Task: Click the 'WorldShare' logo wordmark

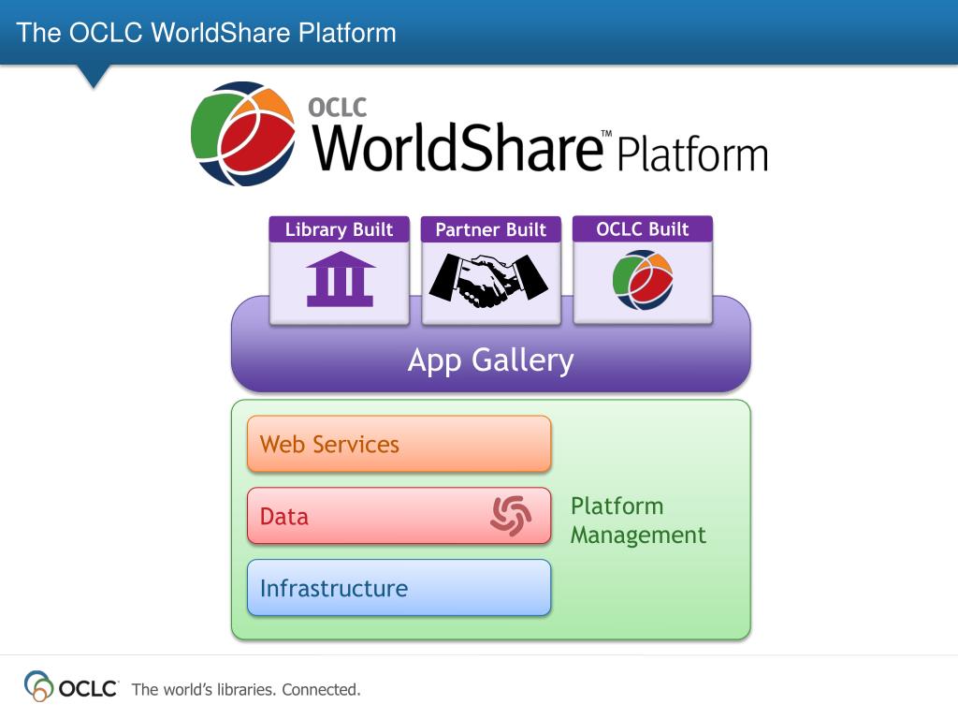Action: 458,147
